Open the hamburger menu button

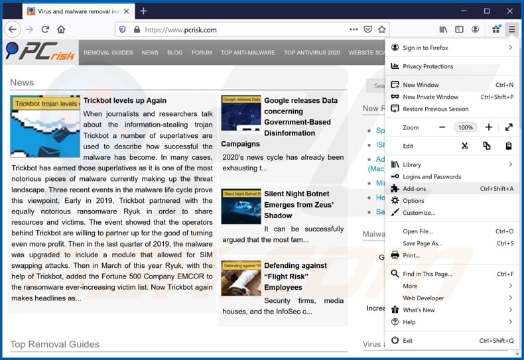click(511, 29)
